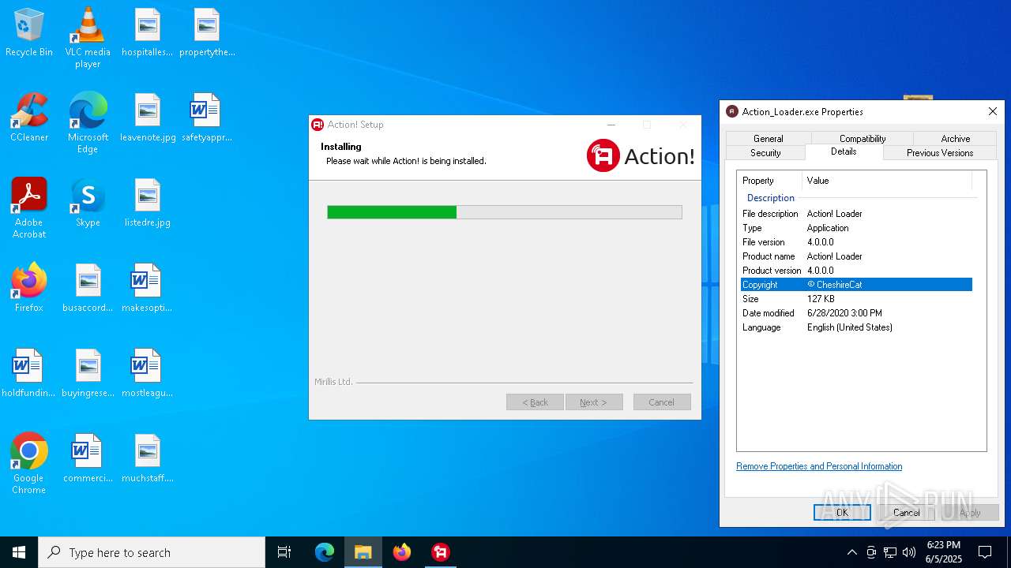Select the File description property row
Viewport: 1011px width, 568px height.
tap(856, 214)
